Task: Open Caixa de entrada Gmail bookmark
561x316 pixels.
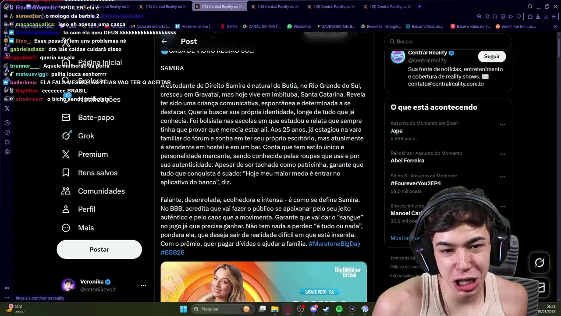Action: tap(150, 26)
